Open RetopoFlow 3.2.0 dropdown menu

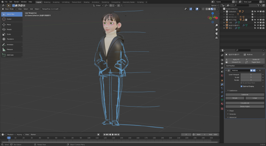click(x=51, y=9)
